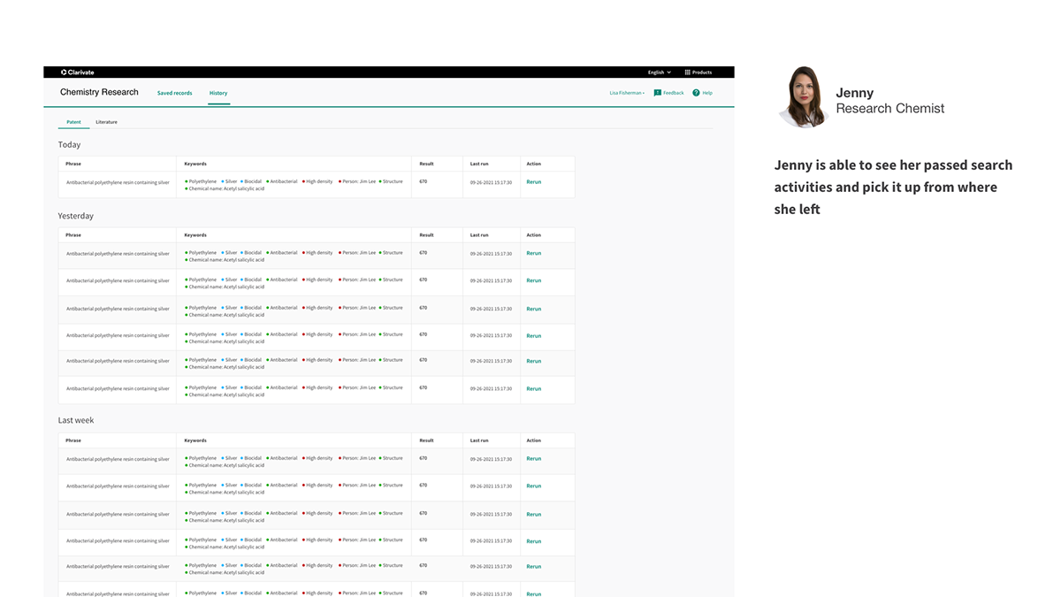Click result value 670 in Today's row
This screenshot has height=597, width=1061.
pyautogui.click(x=424, y=181)
